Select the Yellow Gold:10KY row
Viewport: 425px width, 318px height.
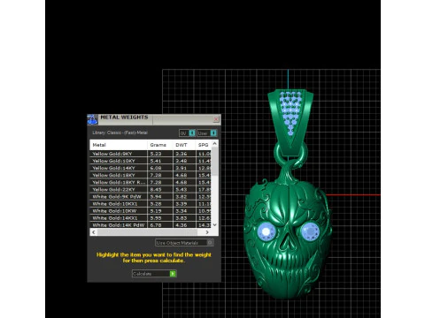pos(151,161)
